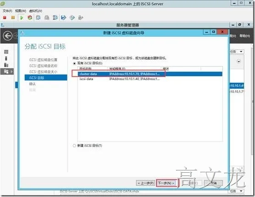The image size is (255, 197).
Task: Click the Server Manager back arrow
Action: [x=8, y=36]
